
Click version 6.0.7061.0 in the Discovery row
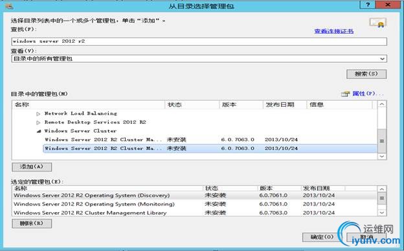[273, 195]
